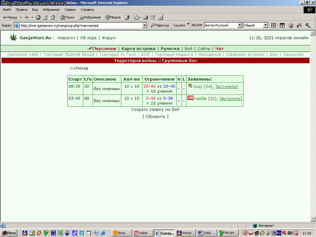Screen dimensions: 316x237
Task: Open the Чат navigation tab
Action: click(x=219, y=49)
